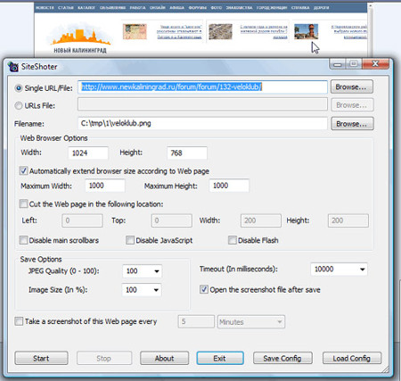The image size is (401, 381).
Task: Click the Start button
Action: click(41, 358)
